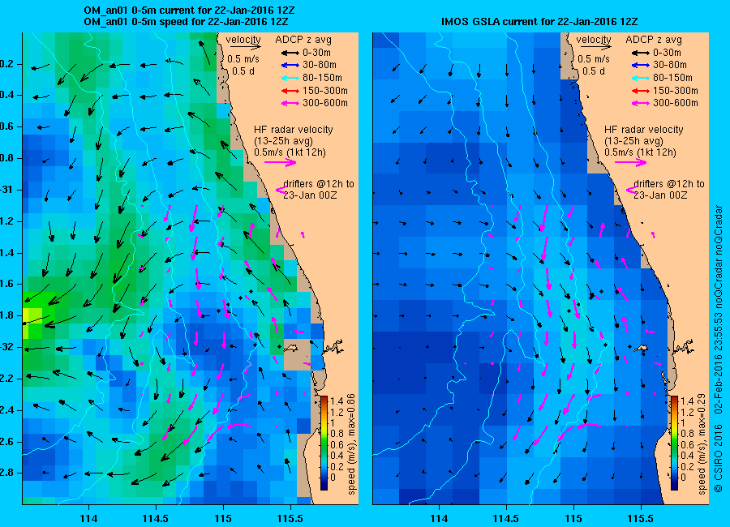
Task: Click longitude label 115.5 under right map
Action: point(641,519)
